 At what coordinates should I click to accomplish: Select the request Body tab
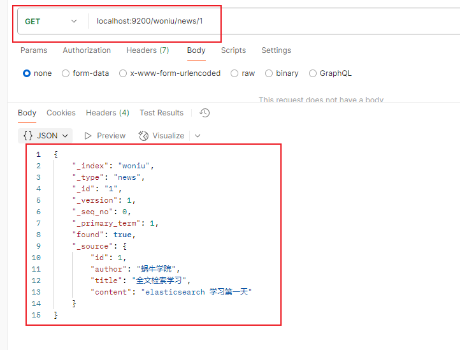(x=196, y=50)
